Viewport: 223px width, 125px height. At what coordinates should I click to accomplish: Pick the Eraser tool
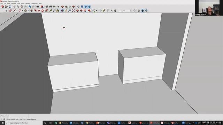(10, 11)
